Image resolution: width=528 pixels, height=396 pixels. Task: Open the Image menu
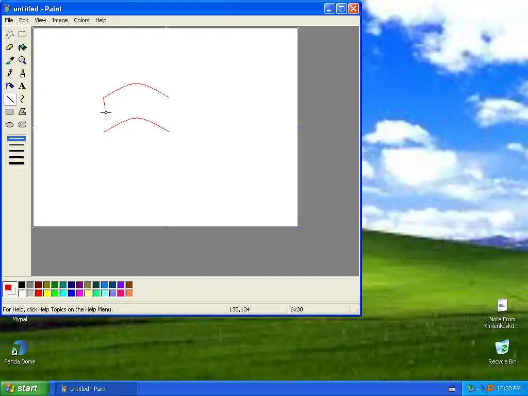(x=60, y=20)
